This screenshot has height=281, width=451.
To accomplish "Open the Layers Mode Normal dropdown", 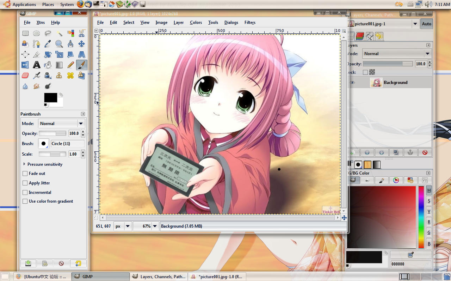I will click(x=396, y=54).
